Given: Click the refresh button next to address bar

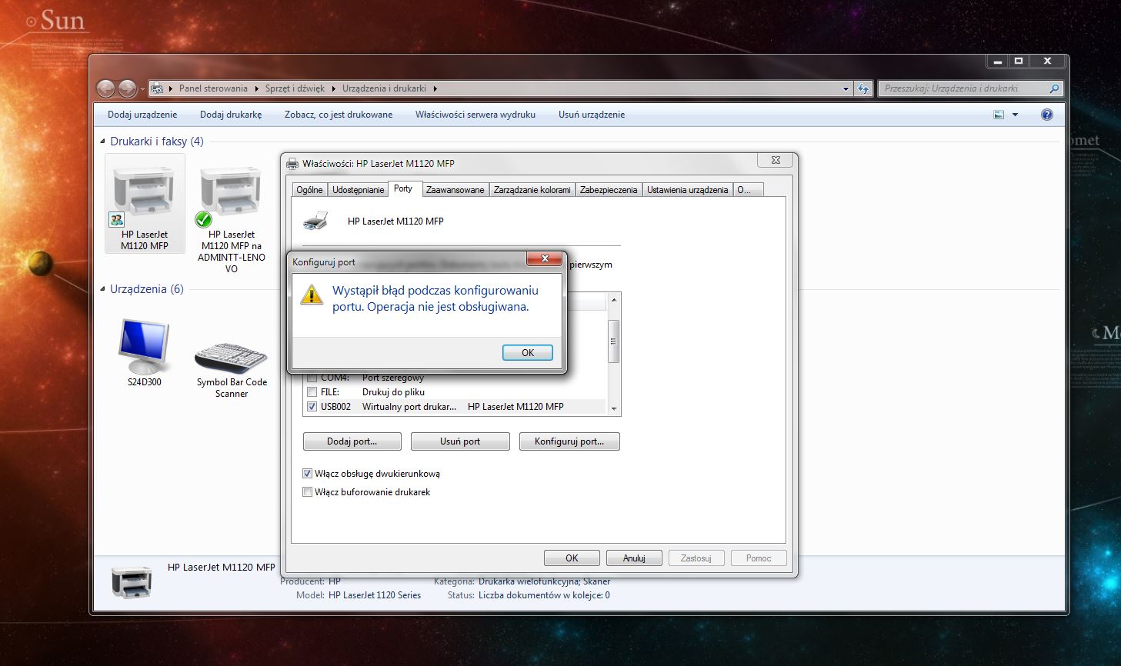Looking at the screenshot, I should [864, 88].
